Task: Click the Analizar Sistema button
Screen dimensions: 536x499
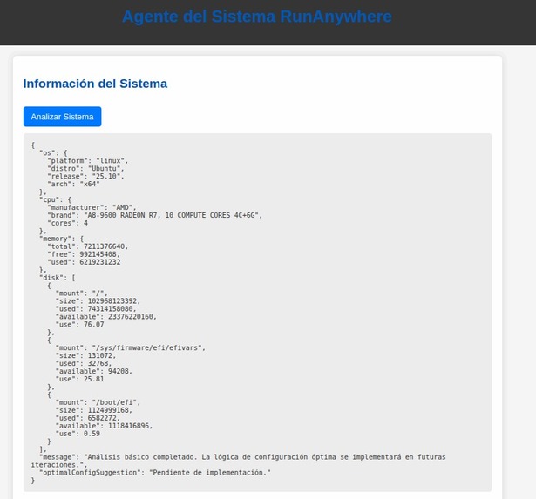Action: (x=62, y=117)
